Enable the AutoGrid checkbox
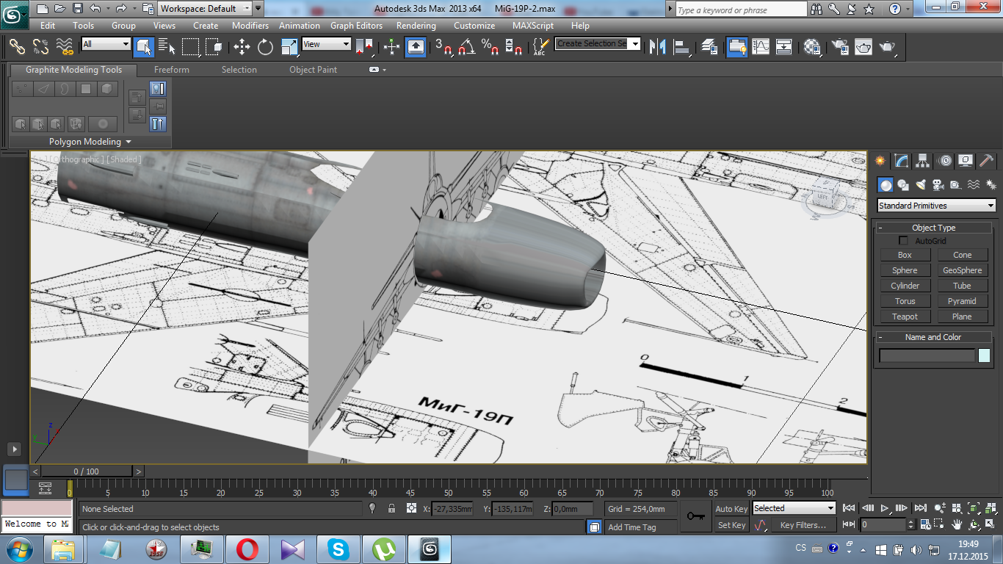This screenshot has height=564, width=1003. [x=903, y=241]
